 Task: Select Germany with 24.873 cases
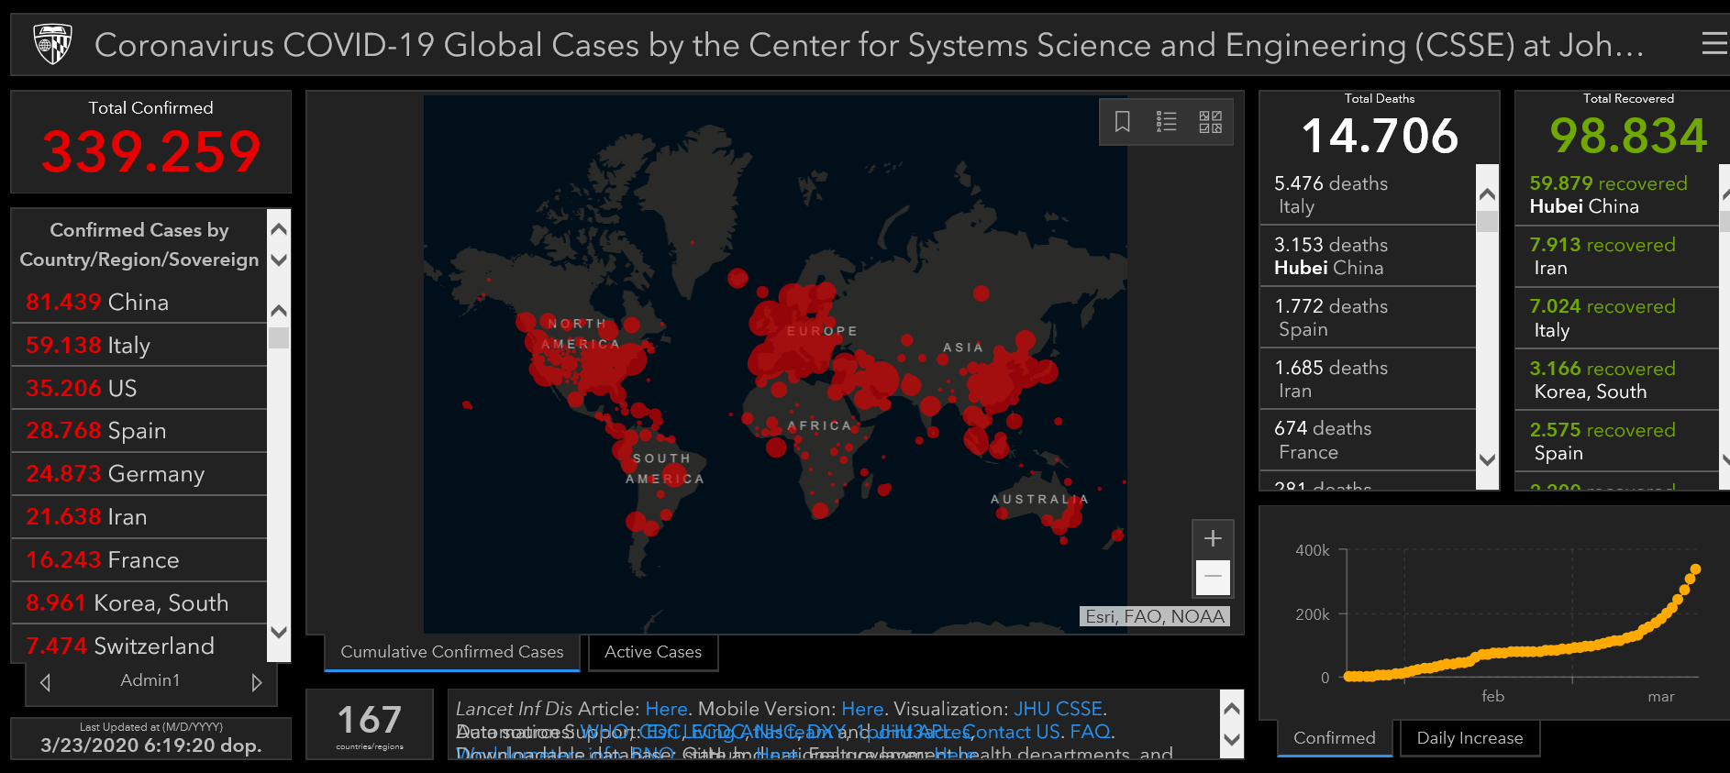139,474
